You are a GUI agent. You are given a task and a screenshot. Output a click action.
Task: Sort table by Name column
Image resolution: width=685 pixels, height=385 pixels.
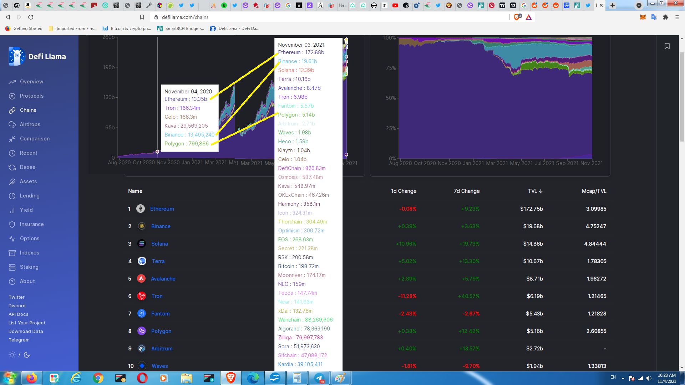click(x=135, y=191)
